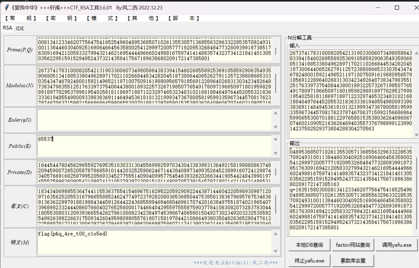This screenshot has width=419, height=268.
Task: Click the empty Euler(φN) field
Action: click(x=154, y=120)
